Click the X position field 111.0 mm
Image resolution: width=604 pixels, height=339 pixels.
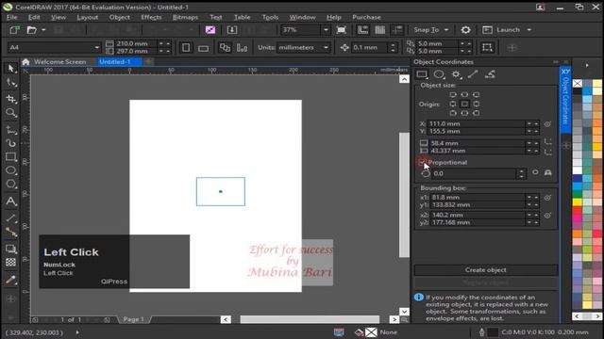(x=476, y=123)
